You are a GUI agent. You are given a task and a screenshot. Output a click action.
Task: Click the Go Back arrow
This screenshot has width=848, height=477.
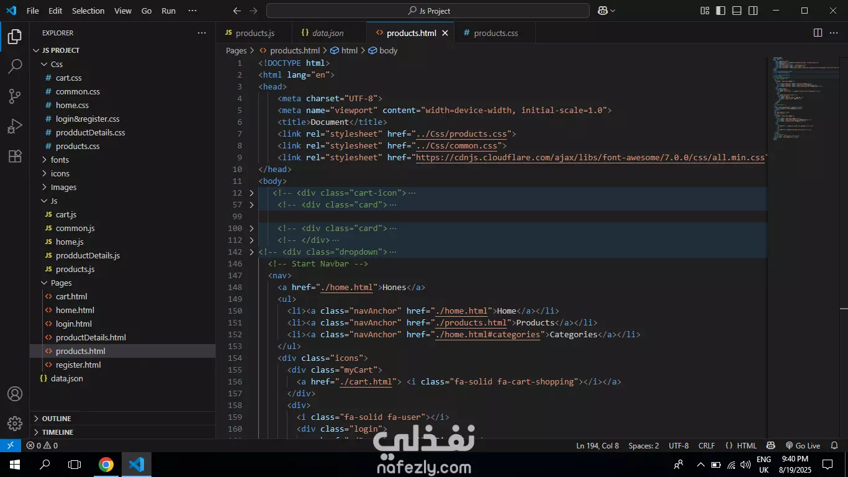point(237,11)
